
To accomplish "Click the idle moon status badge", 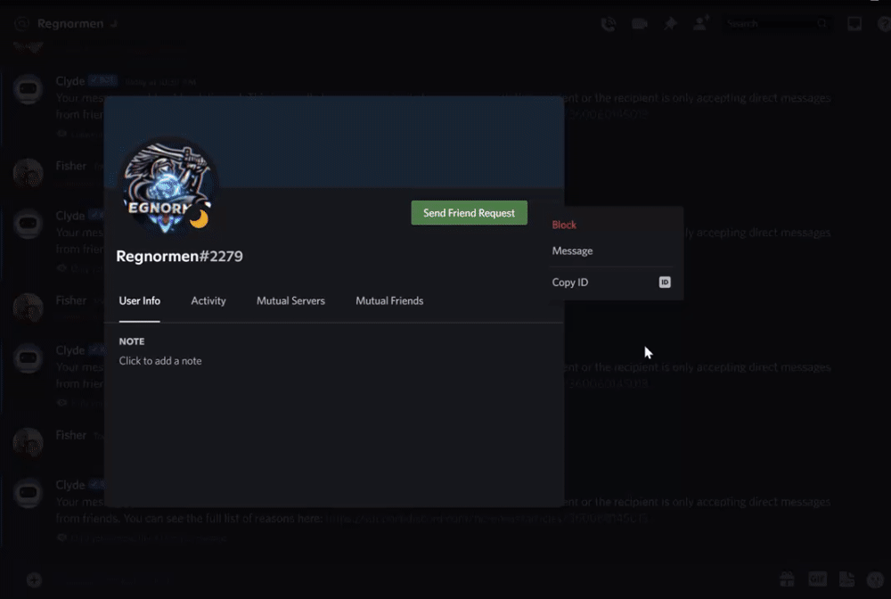I will pos(199,218).
